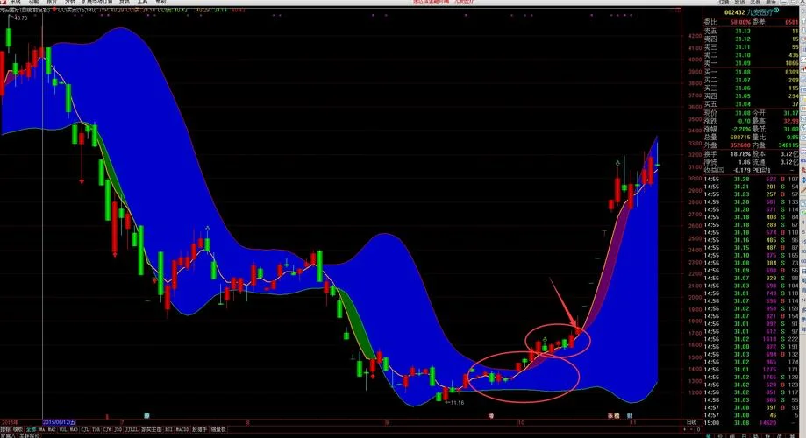Click the green up-arrow signal near 24.00 peak
This screenshot has height=438, width=806.
click(x=207, y=228)
